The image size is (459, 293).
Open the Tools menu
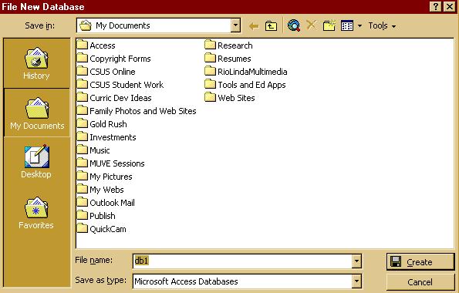tap(382, 25)
